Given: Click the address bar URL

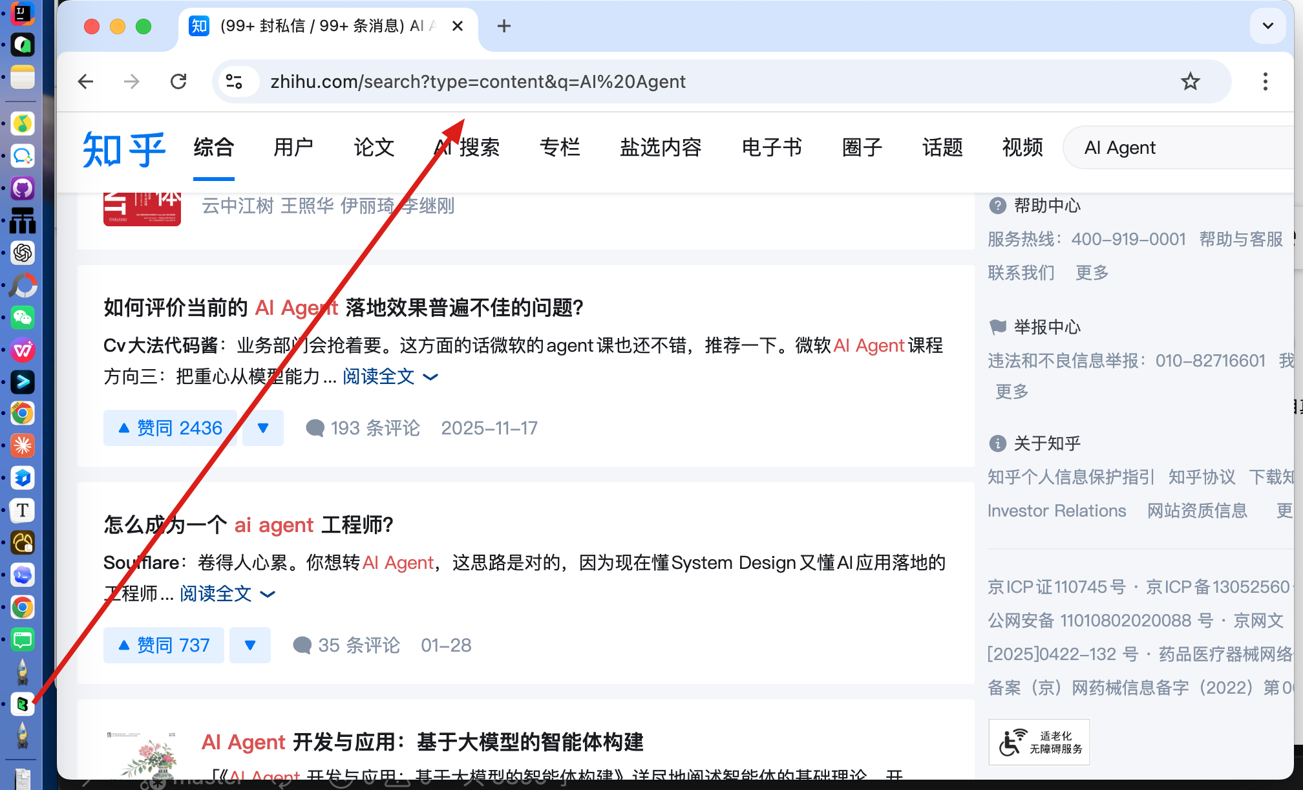Looking at the screenshot, I should pos(478,81).
